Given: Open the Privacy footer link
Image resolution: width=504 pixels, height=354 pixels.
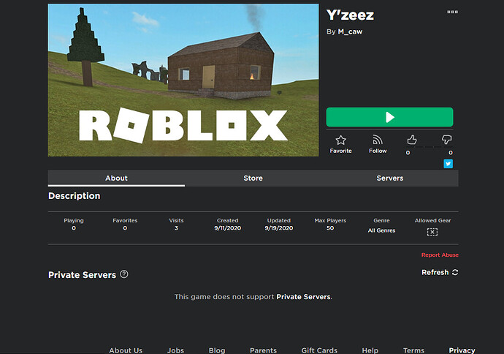Looking at the screenshot, I should (x=462, y=350).
